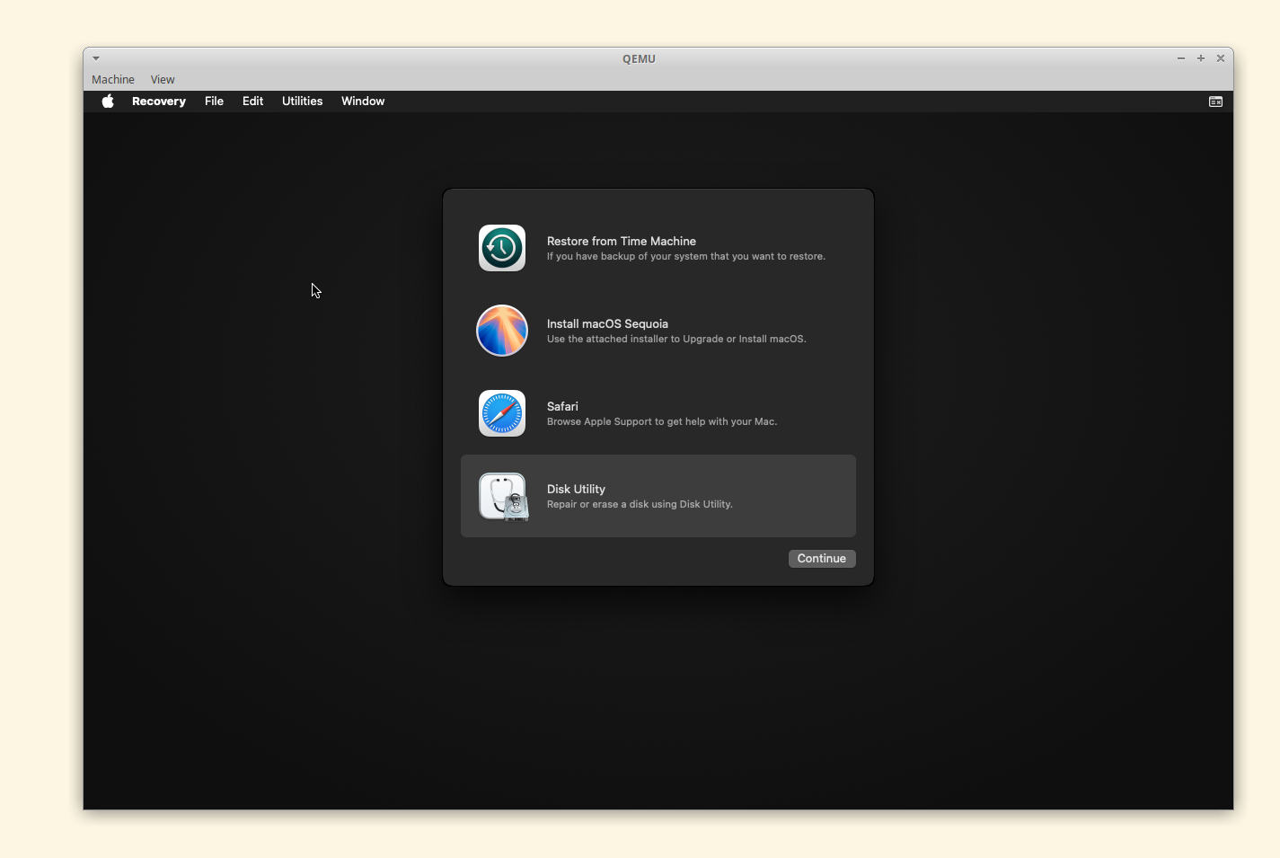Open the Window menu
Image resolution: width=1280 pixels, height=858 pixels.
363,102
